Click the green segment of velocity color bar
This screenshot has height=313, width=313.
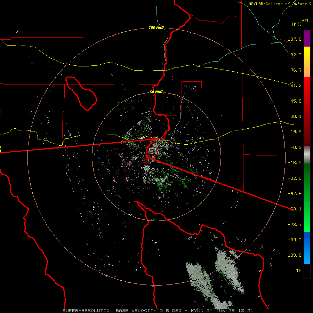click(307, 198)
